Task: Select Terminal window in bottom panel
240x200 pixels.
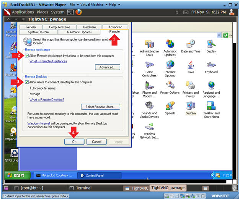Action: (81, 188)
